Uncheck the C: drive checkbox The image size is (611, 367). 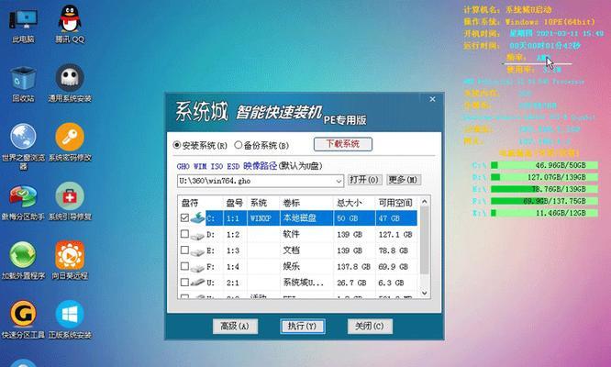[x=184, y=217]
